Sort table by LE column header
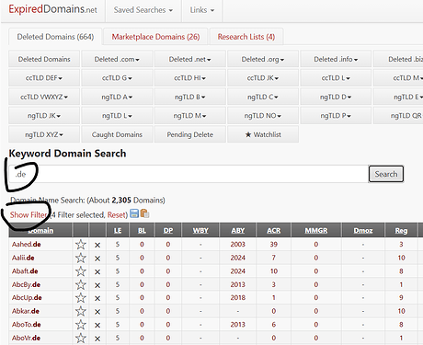The image size is (423, 345). [x=118, y=230]
